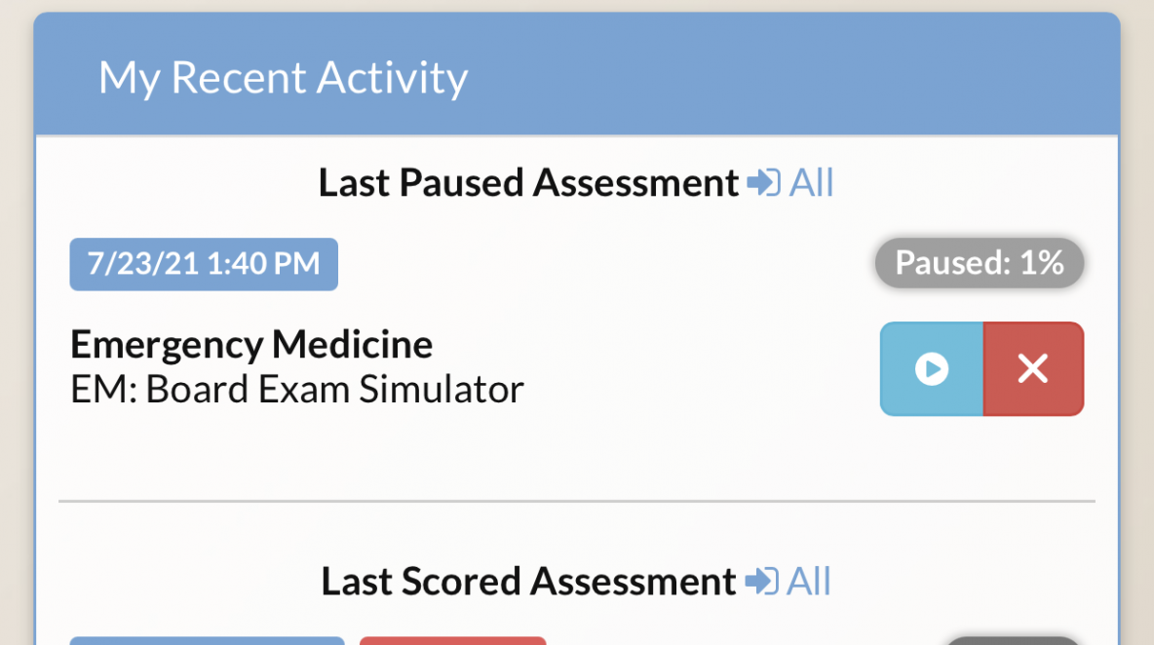Click the partially visible red badge at bottom
Image resolution: width=1154 pixels, height=645 pixels.
tap(452, 640)
